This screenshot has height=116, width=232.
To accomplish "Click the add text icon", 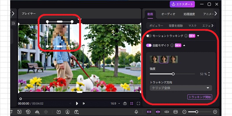I will coord(59,112).
